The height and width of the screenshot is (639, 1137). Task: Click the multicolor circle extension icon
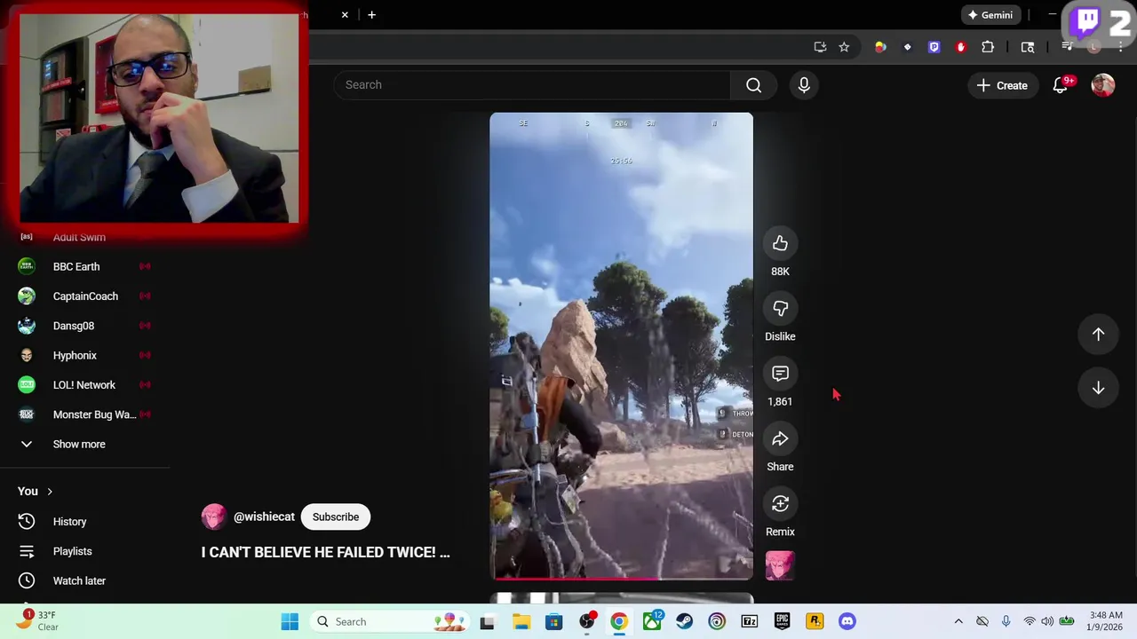point(880,47)
